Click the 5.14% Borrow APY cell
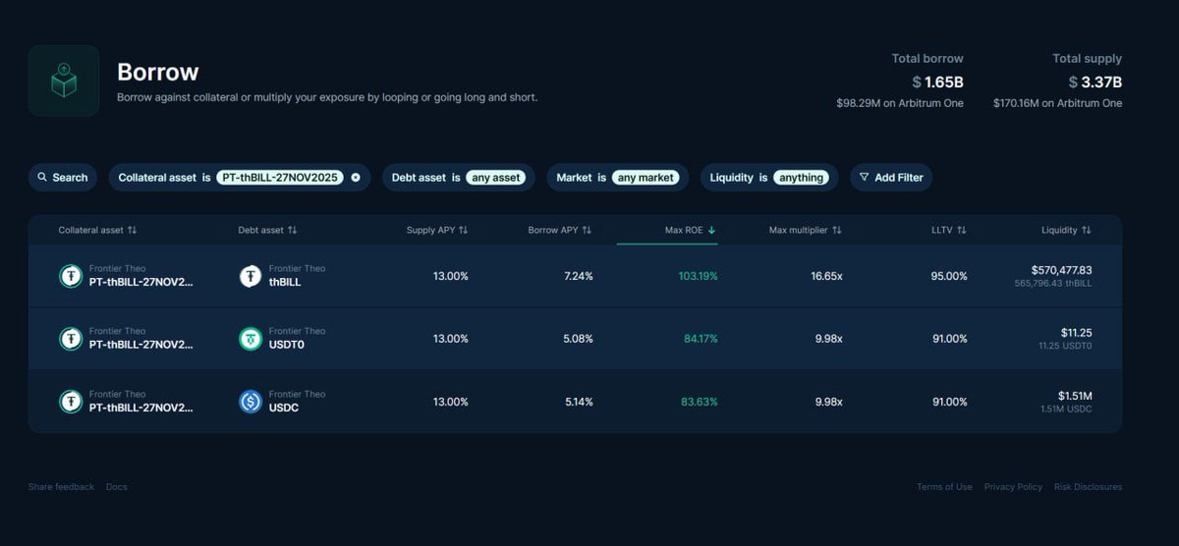The height and width of the screenshot is (546, 1179). (x=579, y=402)
